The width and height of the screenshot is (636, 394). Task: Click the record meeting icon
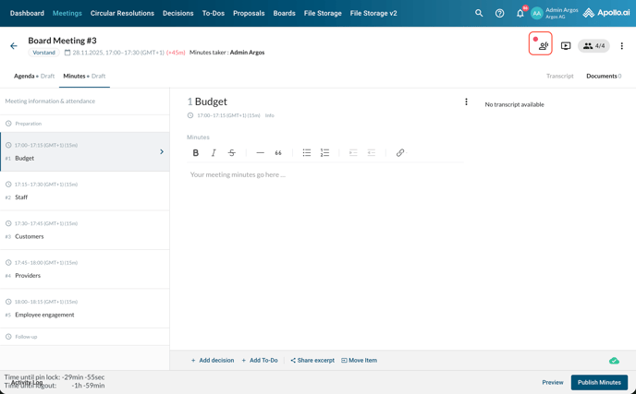pyautogui.click(x=541, y=44)
